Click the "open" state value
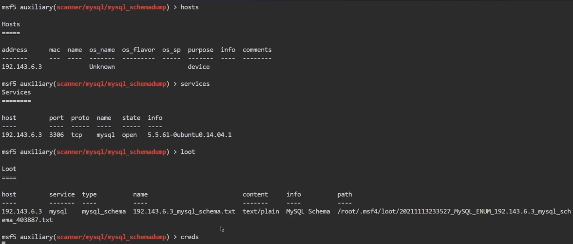 (x=129, y=135)
